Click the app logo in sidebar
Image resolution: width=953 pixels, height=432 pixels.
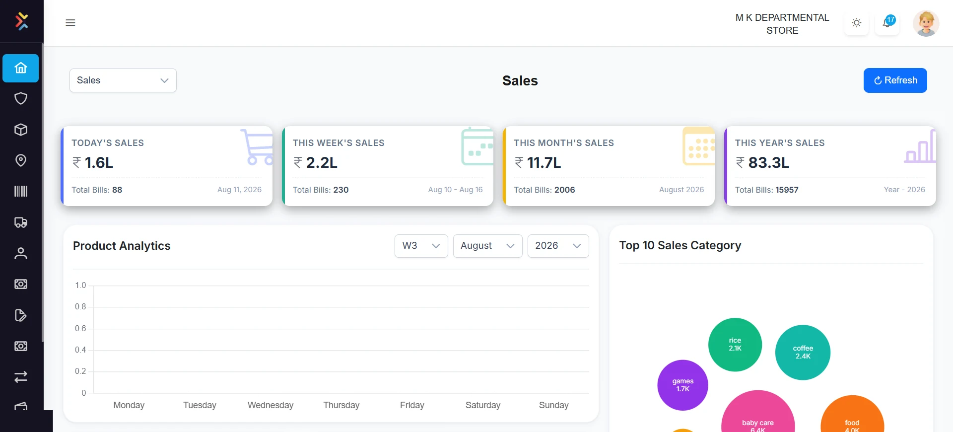(21, 21)
